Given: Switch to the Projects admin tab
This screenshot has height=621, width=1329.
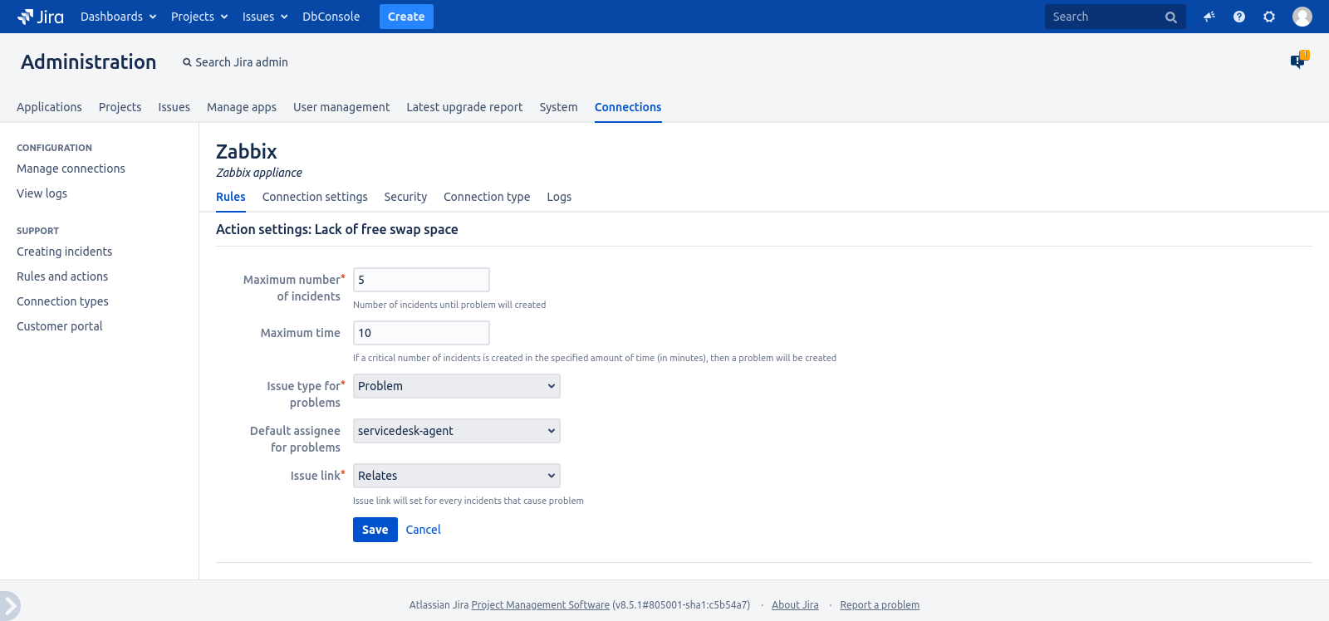Looking at the screenshot, I should point(120,107).
